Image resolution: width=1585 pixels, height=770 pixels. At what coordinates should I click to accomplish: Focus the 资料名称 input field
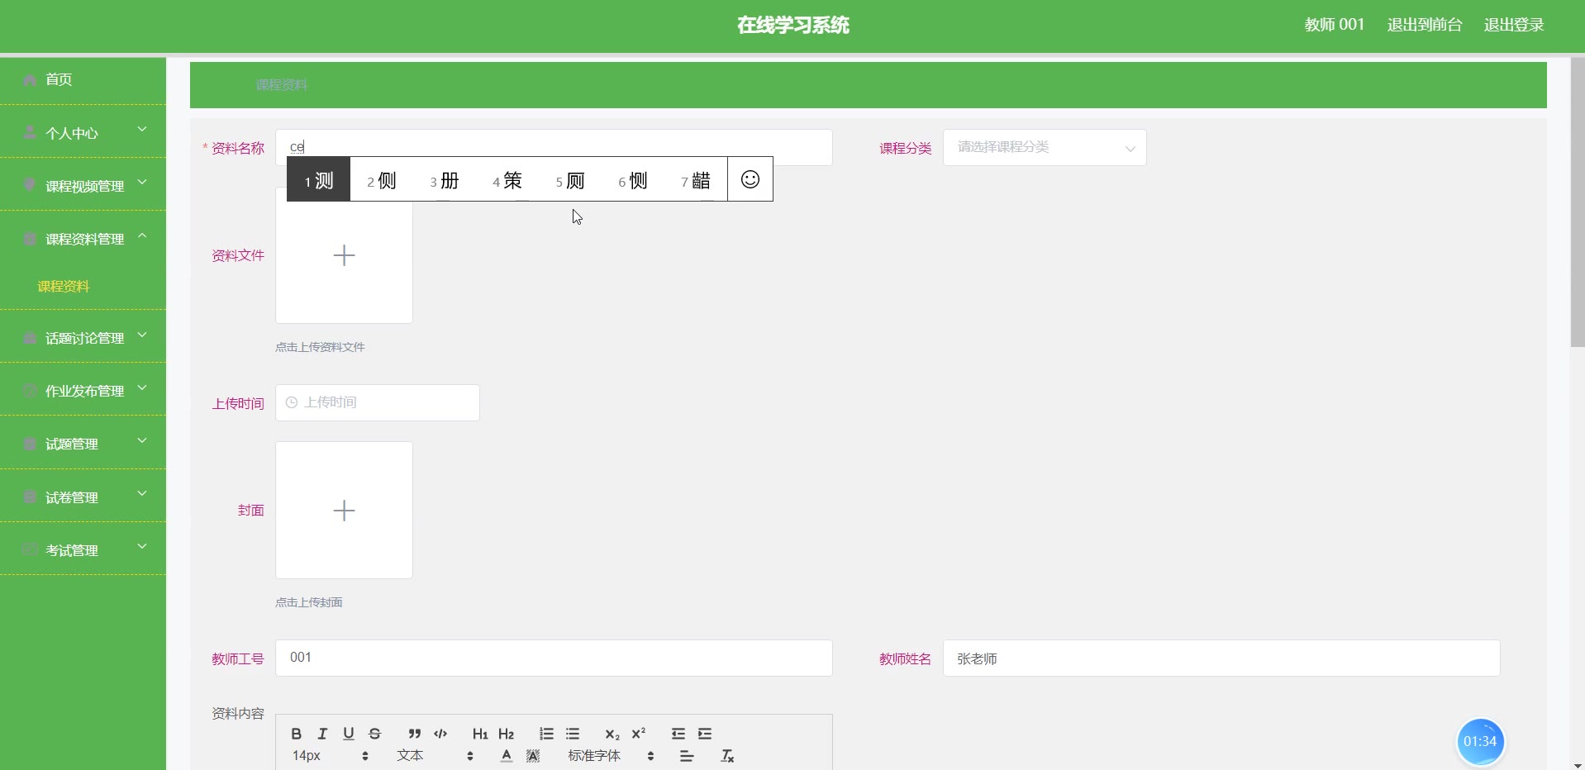(x=554, y=147)
